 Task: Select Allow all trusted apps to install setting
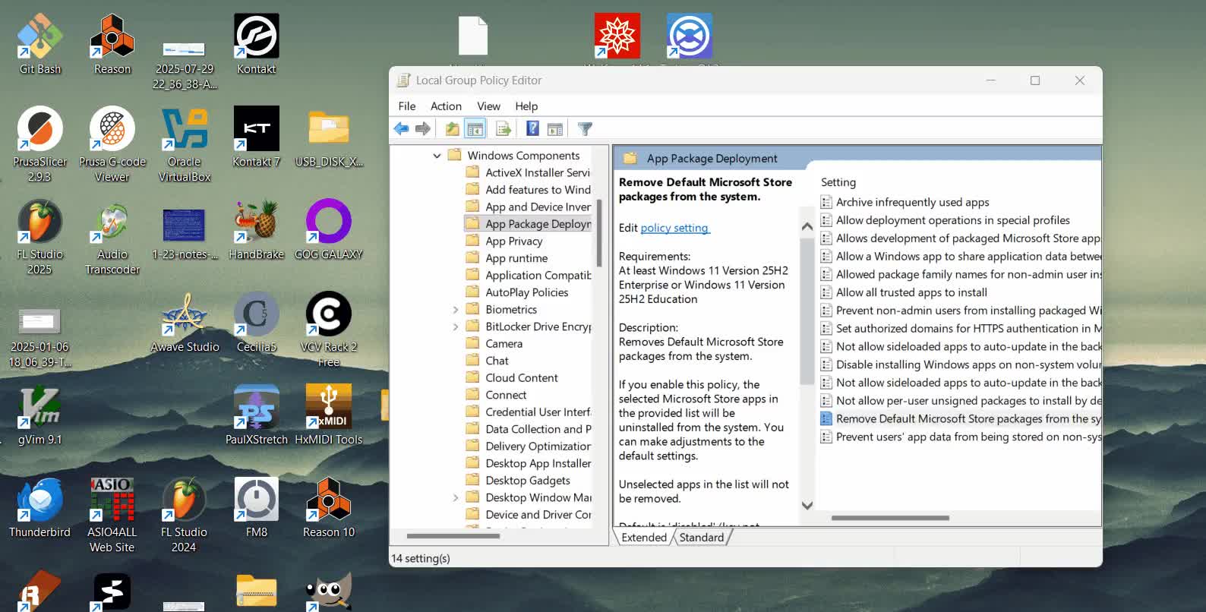[911, 292]
